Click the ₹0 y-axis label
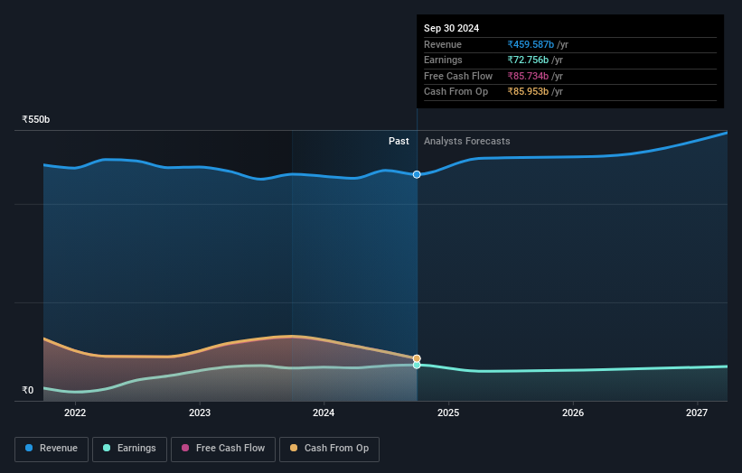This screenshot has width=742, height=473. (27, 390)
